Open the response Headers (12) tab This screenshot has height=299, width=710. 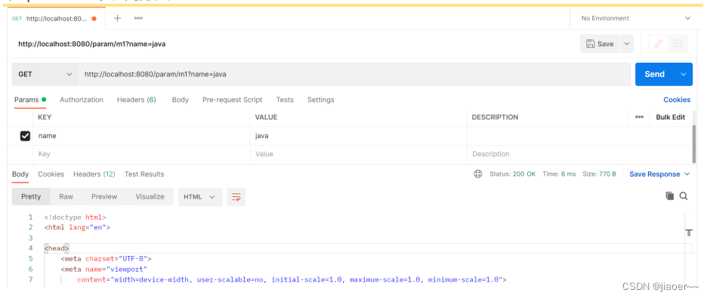pyautogui.click(x=94, y=174)
